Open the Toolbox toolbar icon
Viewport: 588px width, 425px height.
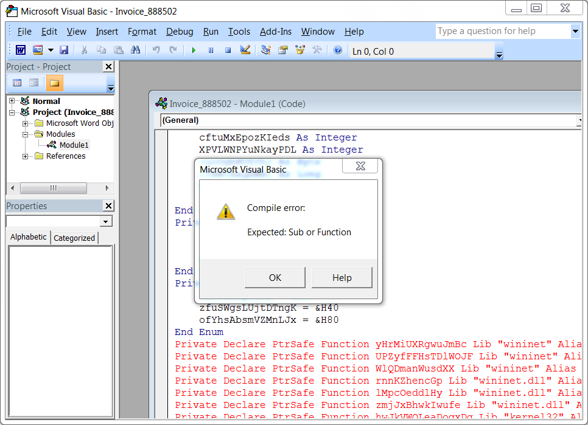click(x=317, y=50)
